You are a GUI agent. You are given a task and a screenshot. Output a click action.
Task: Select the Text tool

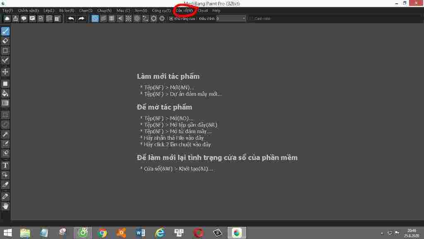click(5, 166)
